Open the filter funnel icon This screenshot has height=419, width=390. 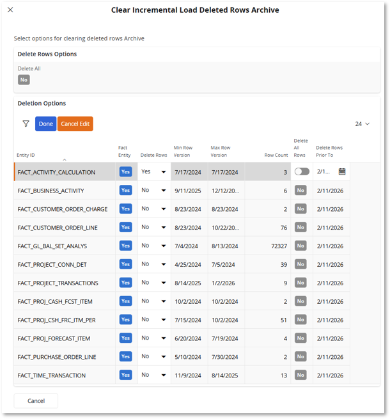click(26, 123)
